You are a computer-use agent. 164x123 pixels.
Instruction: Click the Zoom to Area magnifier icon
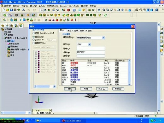108,10
